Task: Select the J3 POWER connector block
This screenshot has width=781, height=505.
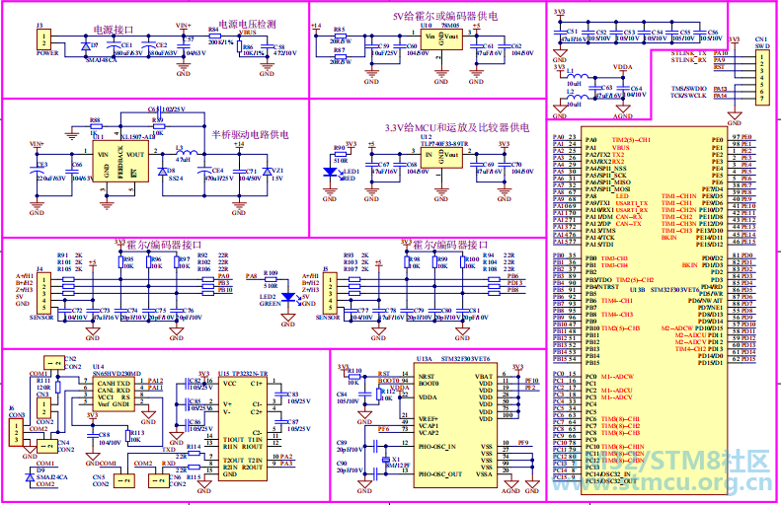Action: [43, 39]
